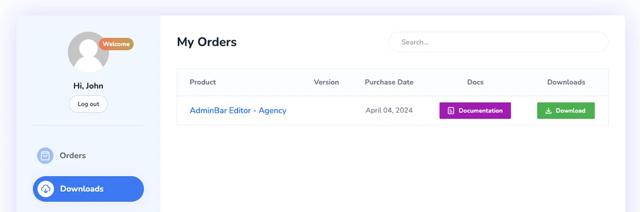Select the Downloads sidebar menu item

(89, 189)
